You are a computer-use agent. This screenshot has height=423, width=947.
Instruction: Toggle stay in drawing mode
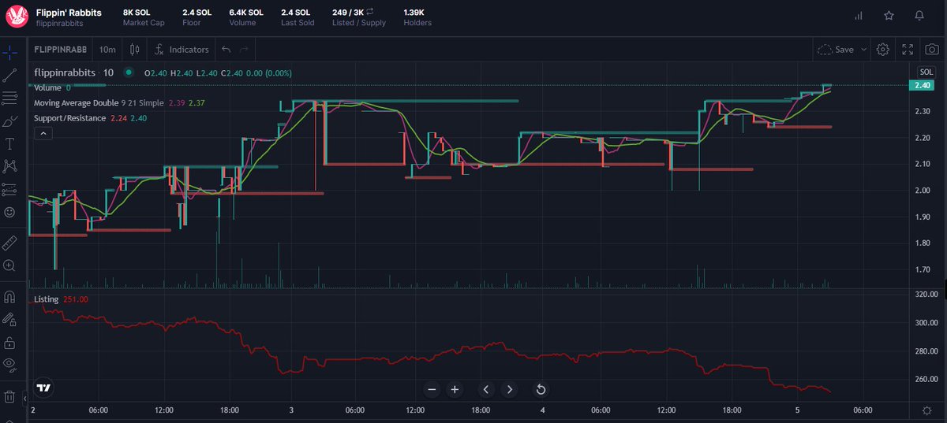(x=9, y=319)
